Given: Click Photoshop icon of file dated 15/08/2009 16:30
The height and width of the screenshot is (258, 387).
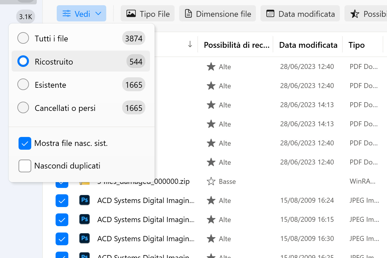Looking at the screenshot, I should click(x=85, y=238).
